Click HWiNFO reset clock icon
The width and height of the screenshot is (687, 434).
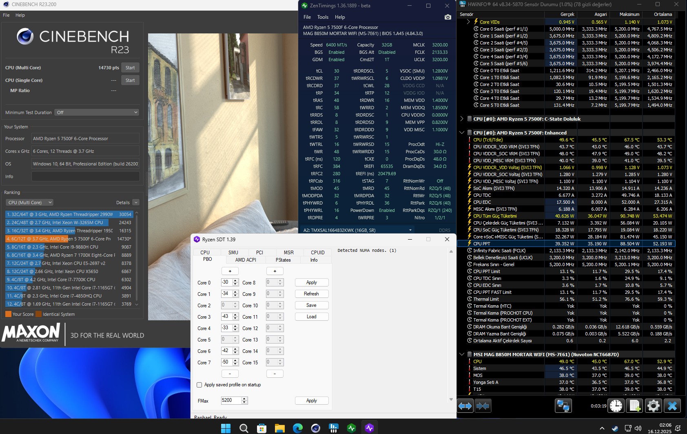pyautogui.click(x=616, y=406)
